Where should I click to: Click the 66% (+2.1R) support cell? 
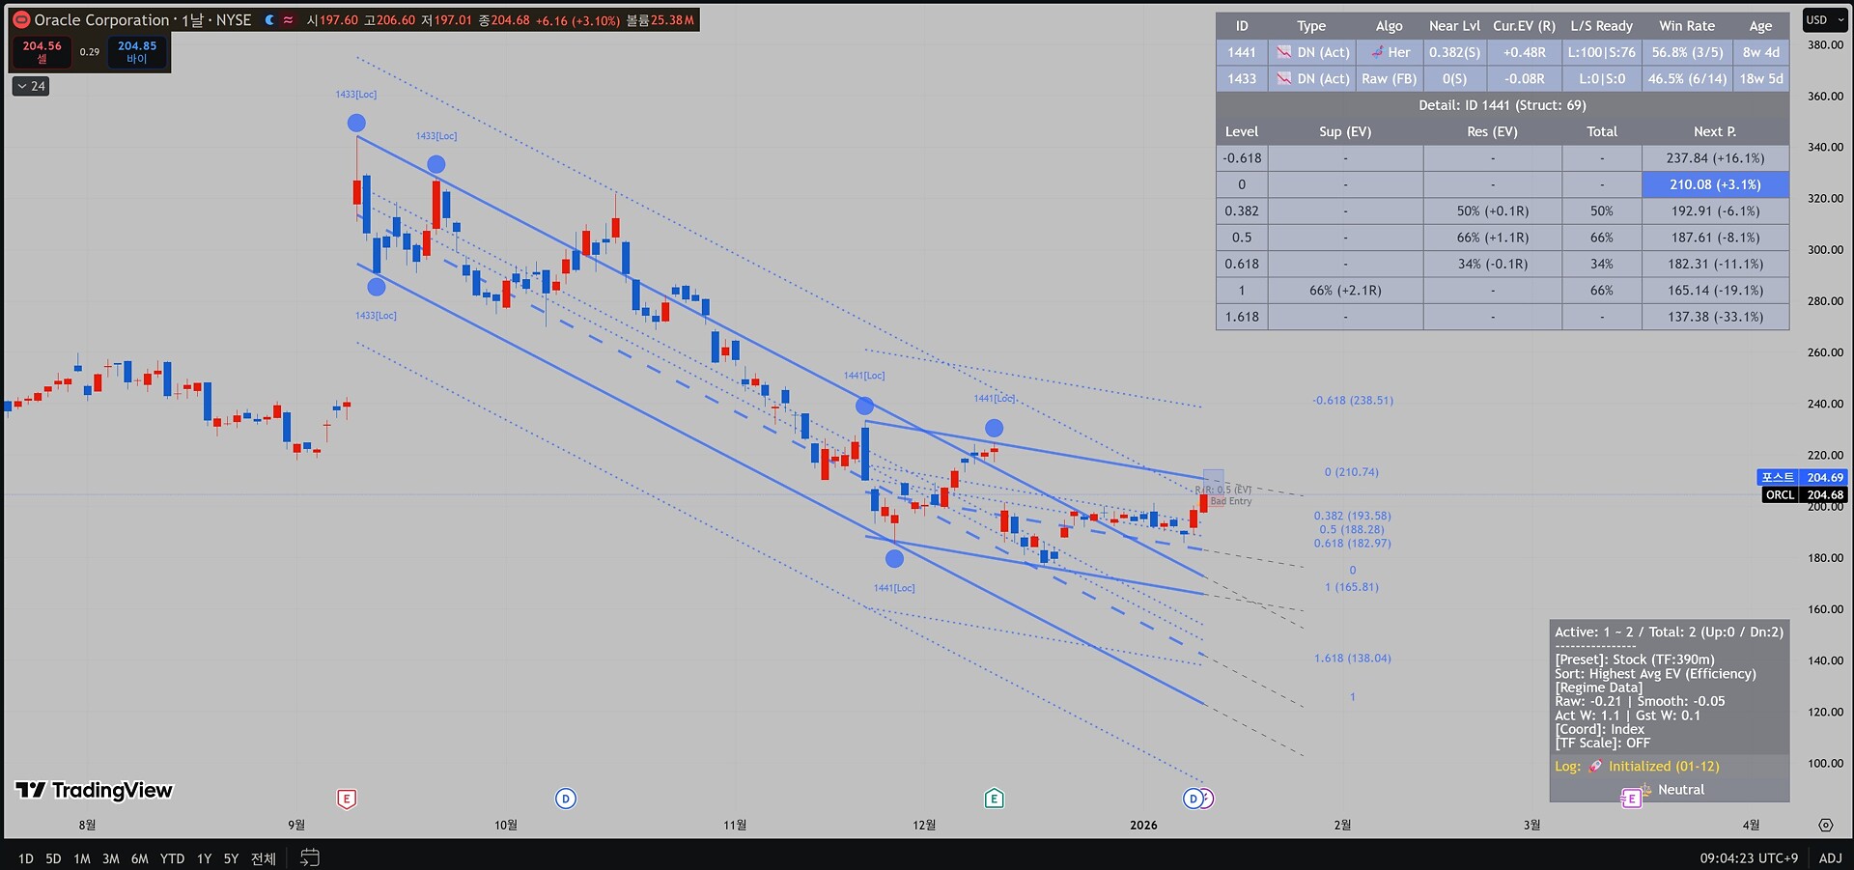pos(1345,291)
